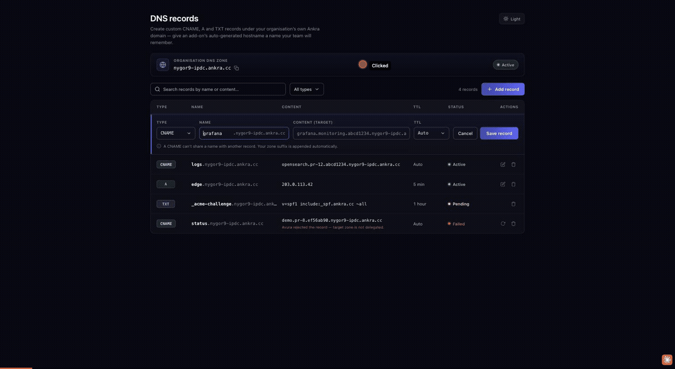Click the orange star icon in corner

(667, 359)
